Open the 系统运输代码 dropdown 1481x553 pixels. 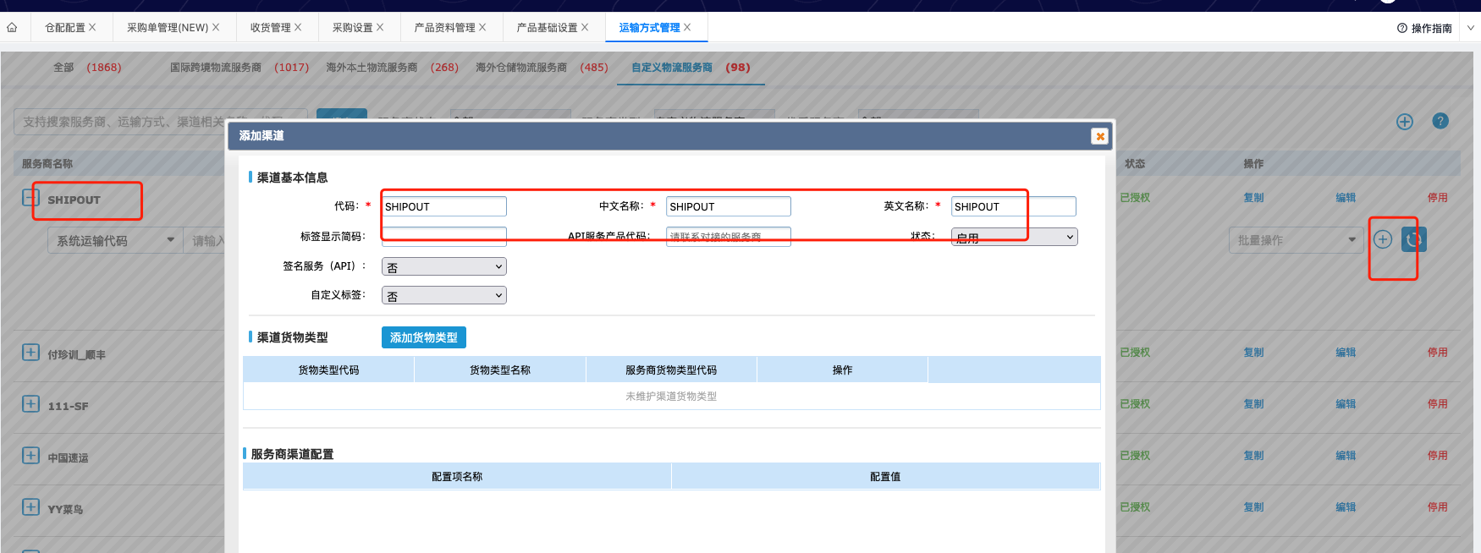point(116,241)
